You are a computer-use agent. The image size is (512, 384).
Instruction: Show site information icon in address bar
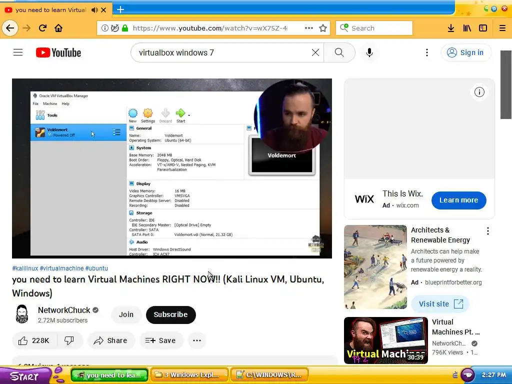click(x=105, y=28)
